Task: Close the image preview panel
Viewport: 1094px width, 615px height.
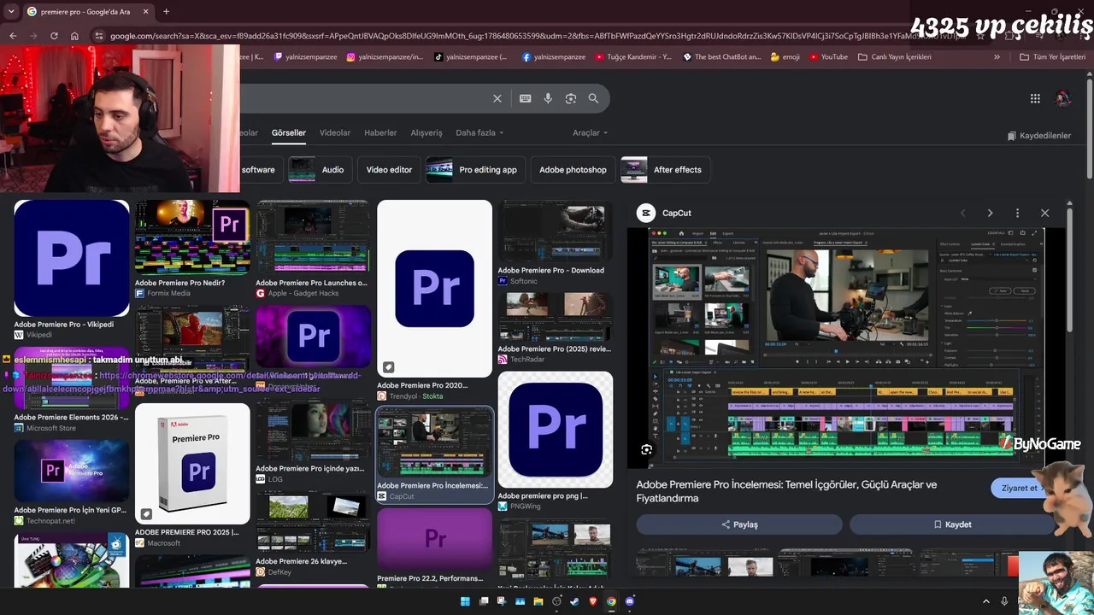Action: [x=1044, y=213]
